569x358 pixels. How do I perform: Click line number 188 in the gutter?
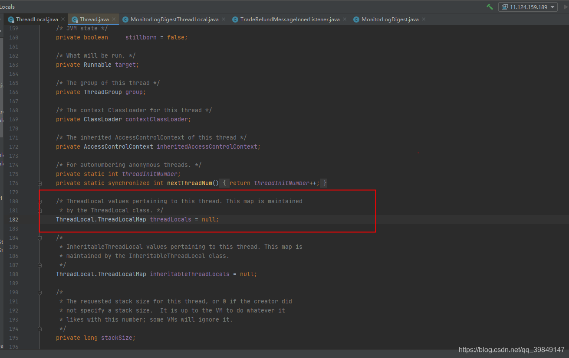14,274
